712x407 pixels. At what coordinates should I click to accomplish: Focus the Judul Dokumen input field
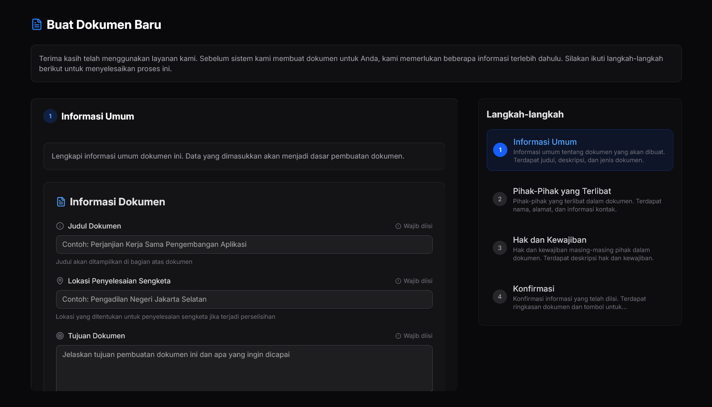244,244
